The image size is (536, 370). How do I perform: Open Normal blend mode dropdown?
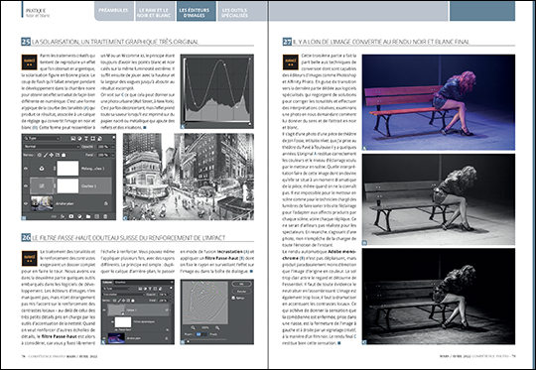pyautogui.click(x=52, y=147)
